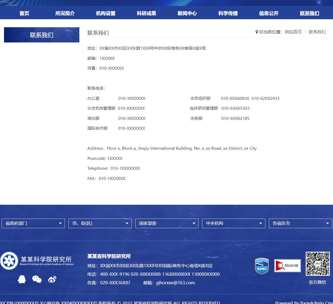The image size is (333, 304).
Task: Expand the 各省区市 dropdown
Action: click(300, 223)
